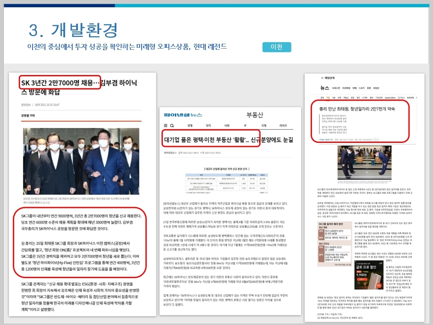Viewport: 433px width, 325px height.
Task: Click paragraph starting 21일 한국부동산원에 따르면
Action: (x=224, y=224)
